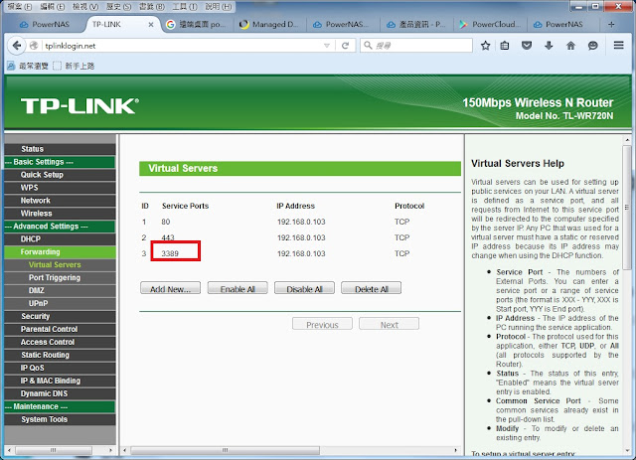The height and width of the screenshot is (460, 636).
Task: Open DHCP settings in the sidebar
Action: (x=60, y=239)
